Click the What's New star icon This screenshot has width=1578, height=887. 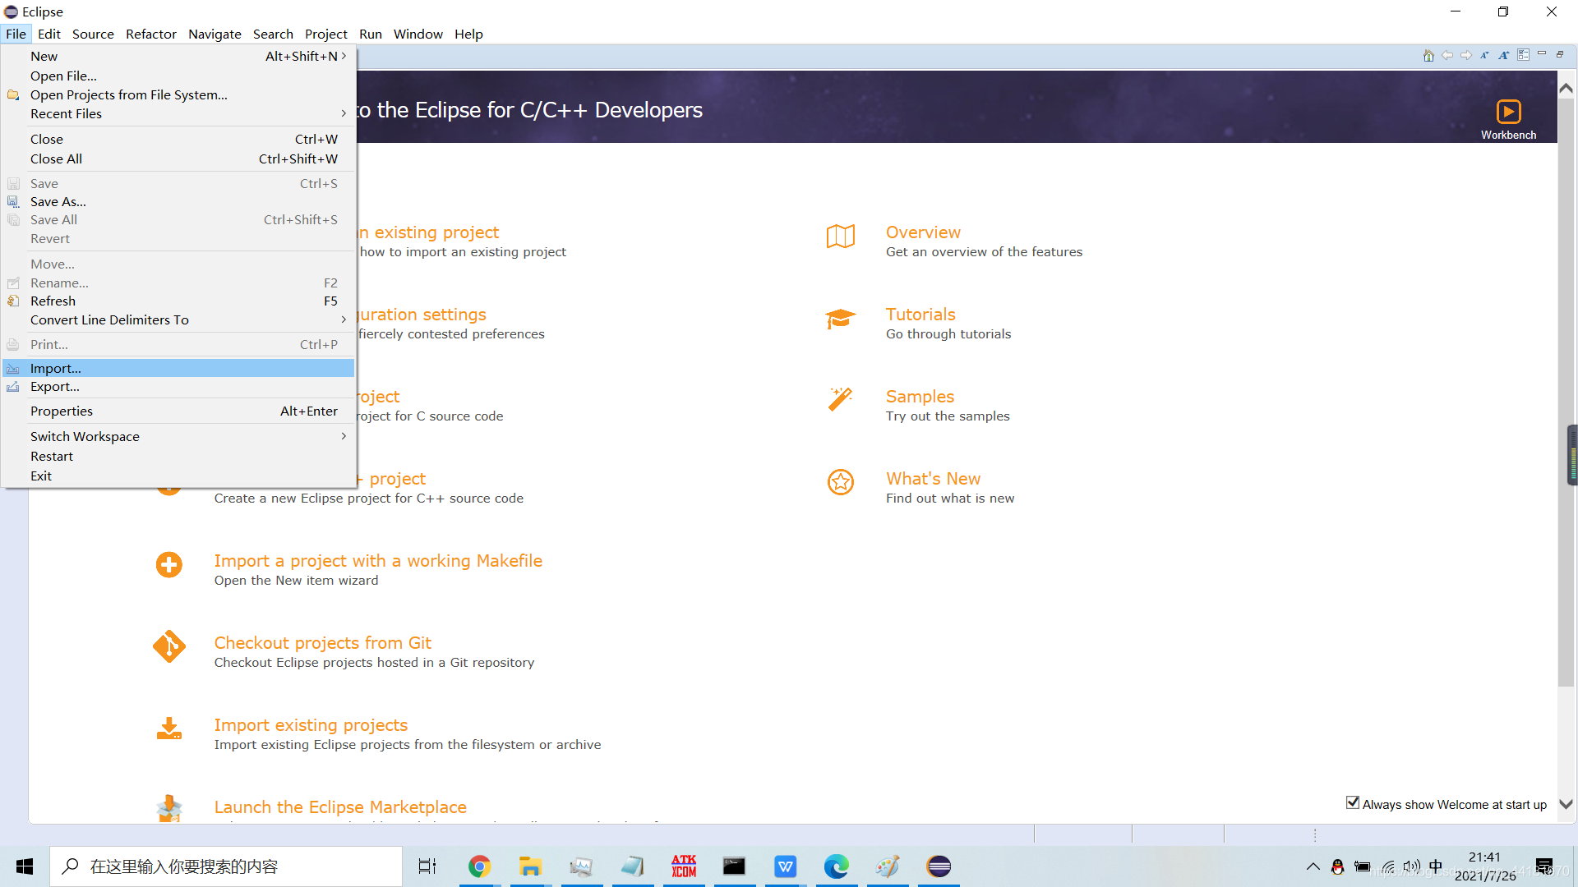pos(840,482)
